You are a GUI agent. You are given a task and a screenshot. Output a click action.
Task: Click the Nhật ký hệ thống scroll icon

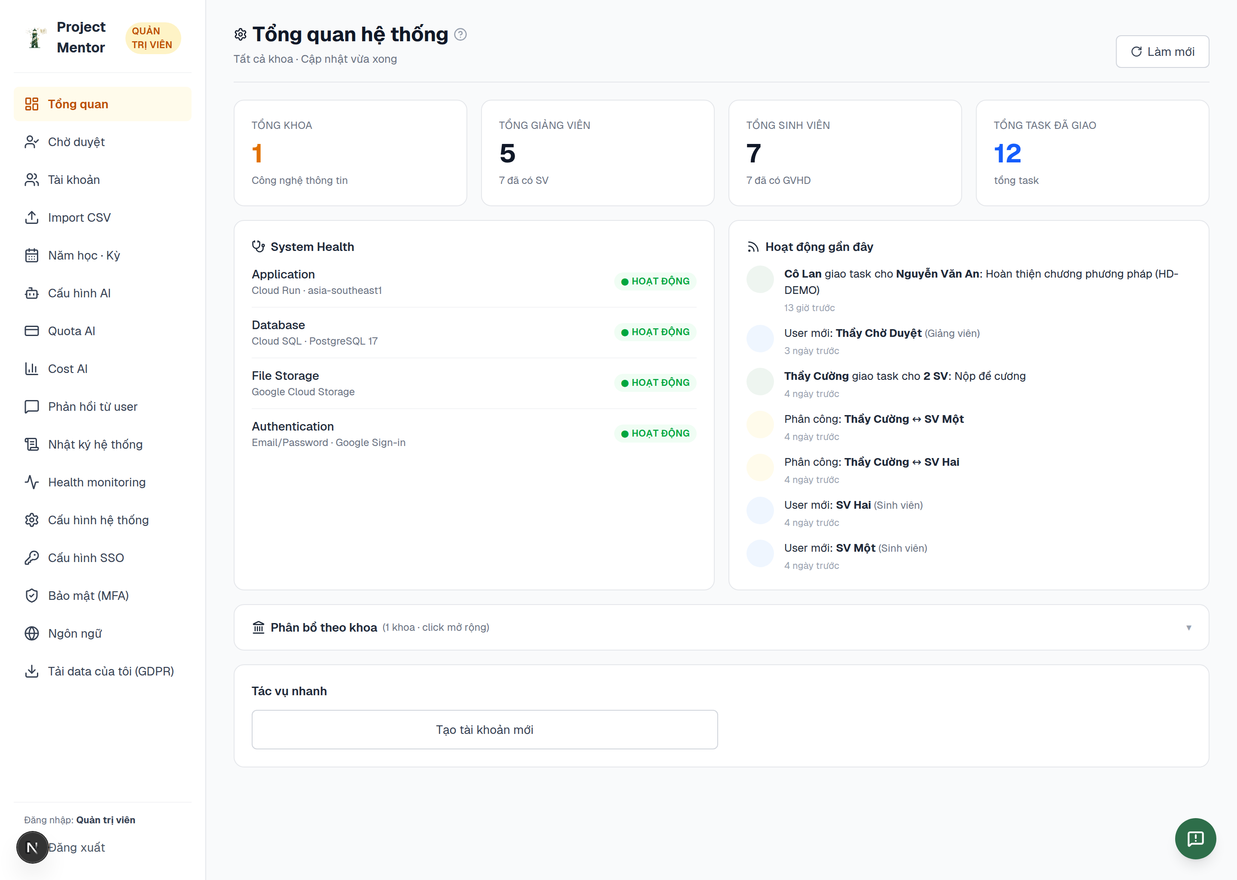click(32, 444)
